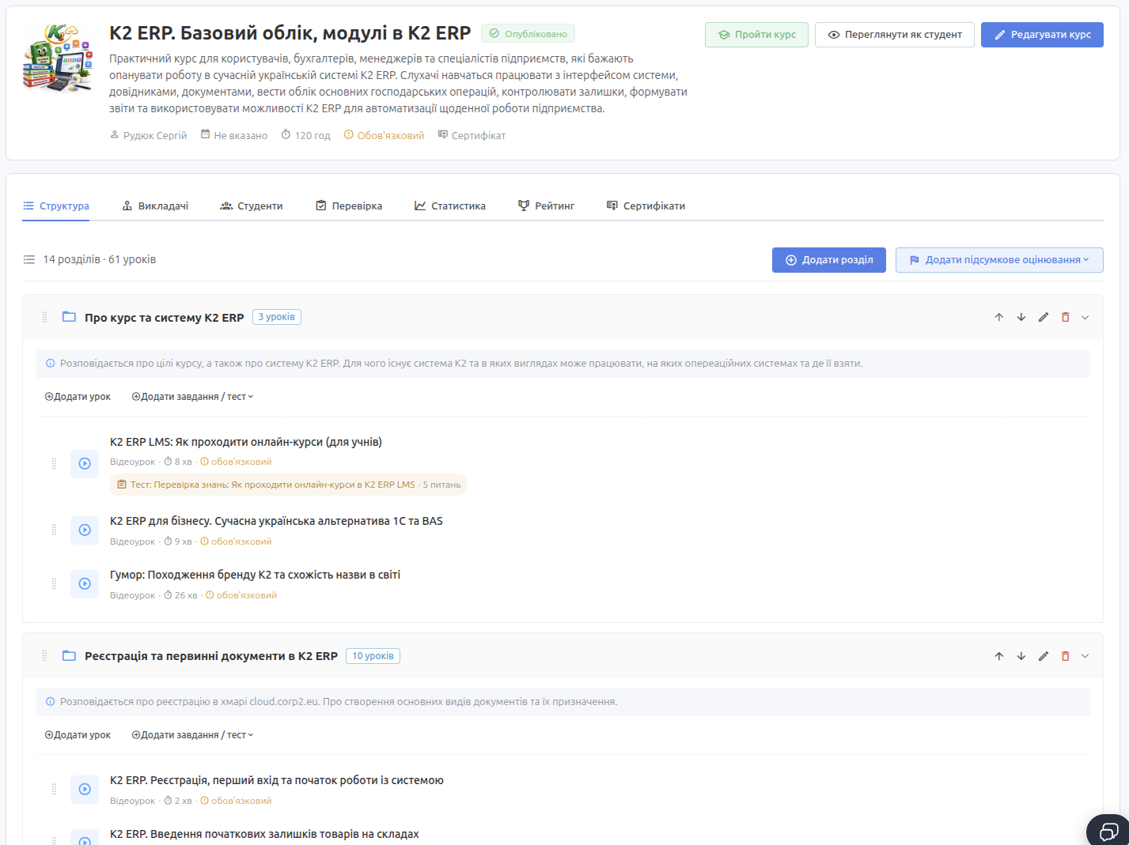
Task: Edit 'Реєстрація та первинні документи' section with pencil
Action: pyautogui.click(x=1044, y=656)
